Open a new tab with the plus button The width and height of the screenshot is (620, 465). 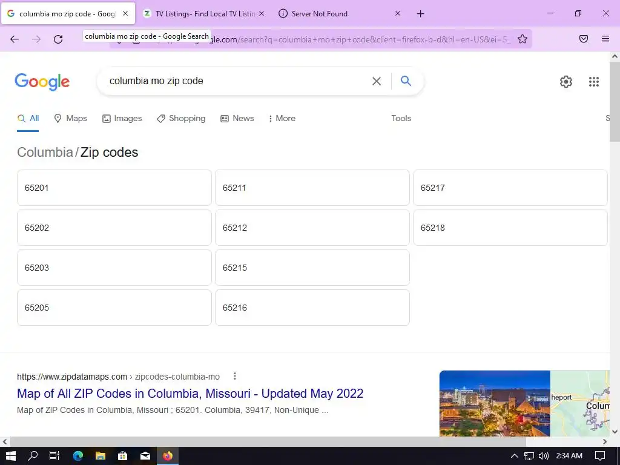pos(420,14)
